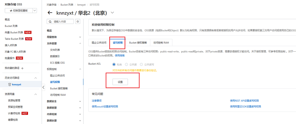Click the back arrow beside knnzyxt

pos(50,13)
